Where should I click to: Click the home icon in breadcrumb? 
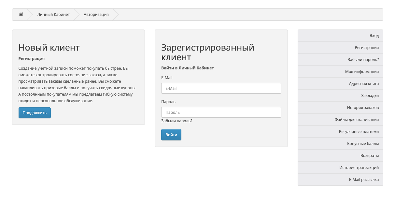click(21, 14)
